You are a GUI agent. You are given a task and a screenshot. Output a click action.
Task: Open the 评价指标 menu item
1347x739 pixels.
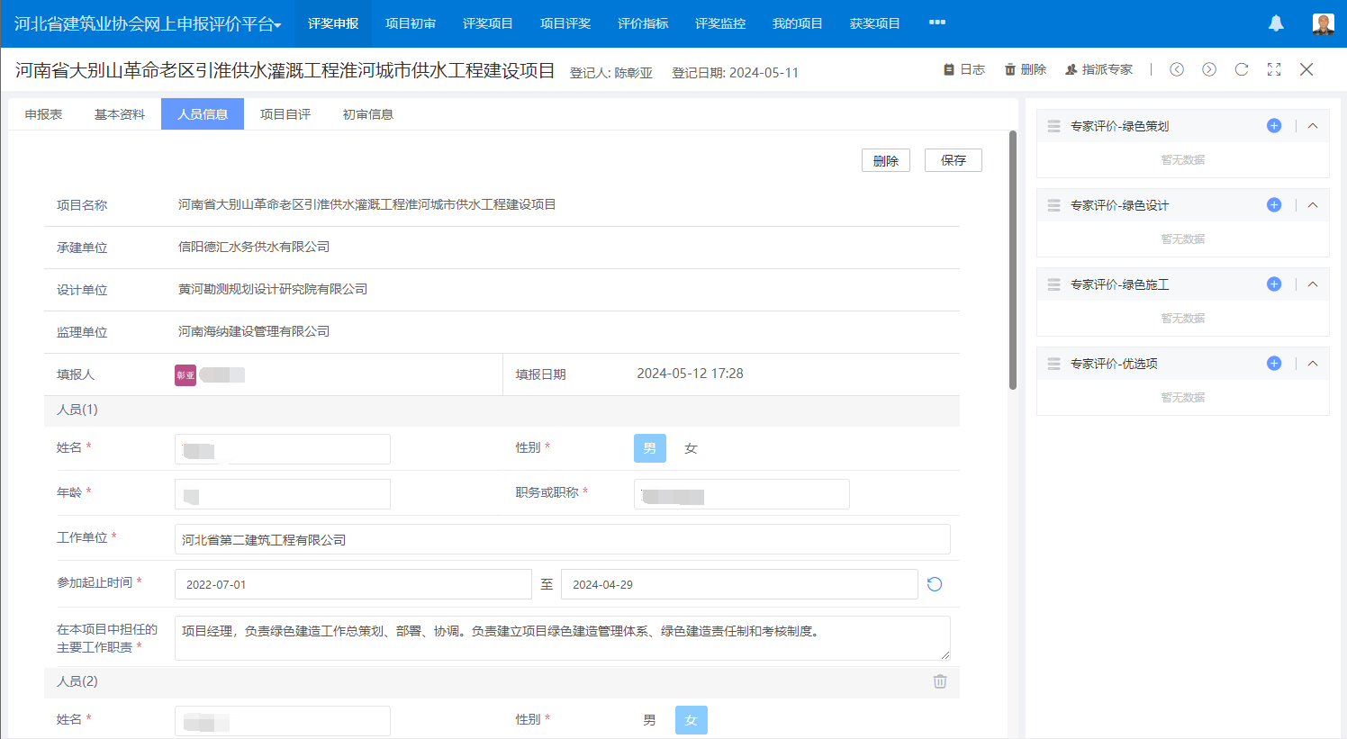643,23
